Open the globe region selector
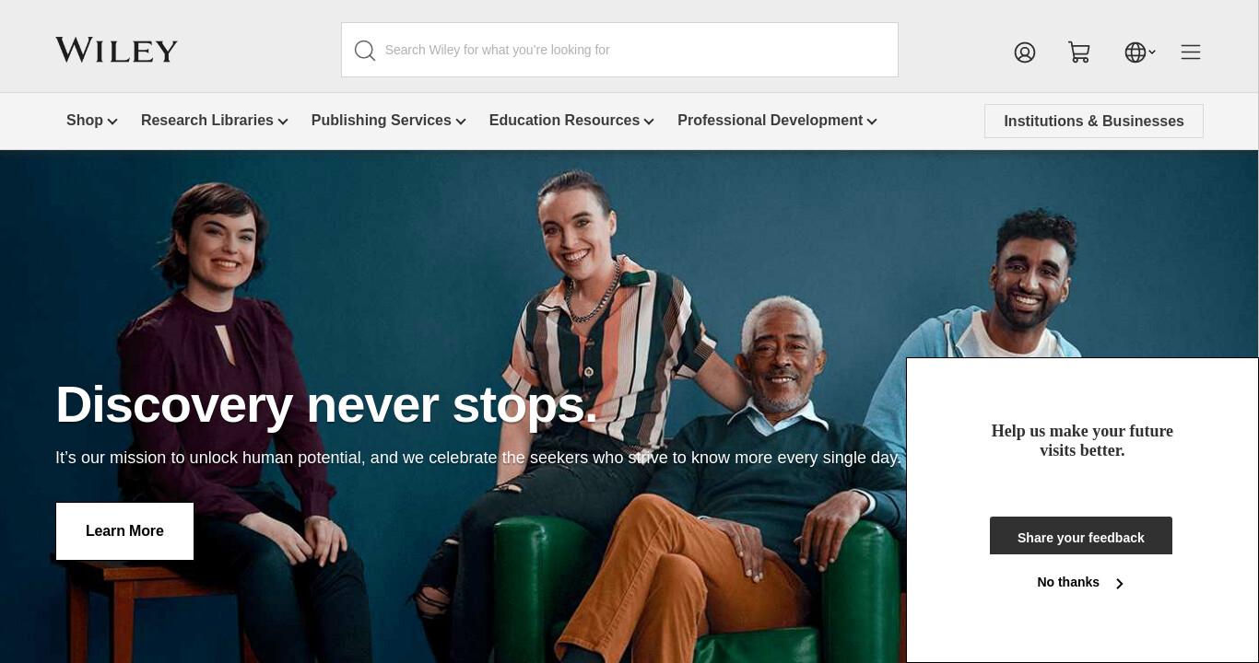This screenshot has width=1259, height=663. [1140, 52]
